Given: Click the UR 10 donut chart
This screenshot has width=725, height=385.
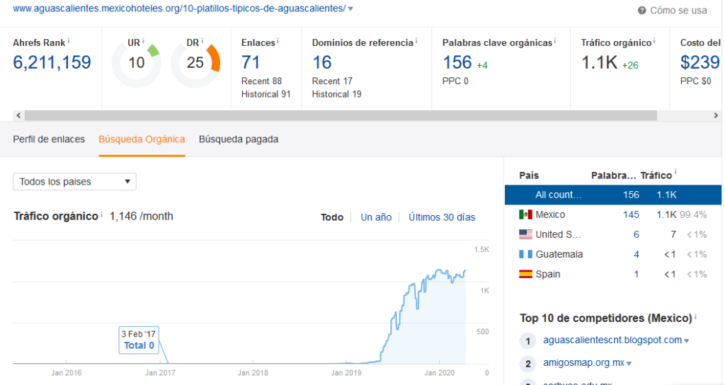Looking at the screenshot, I should tap(137, 63).
